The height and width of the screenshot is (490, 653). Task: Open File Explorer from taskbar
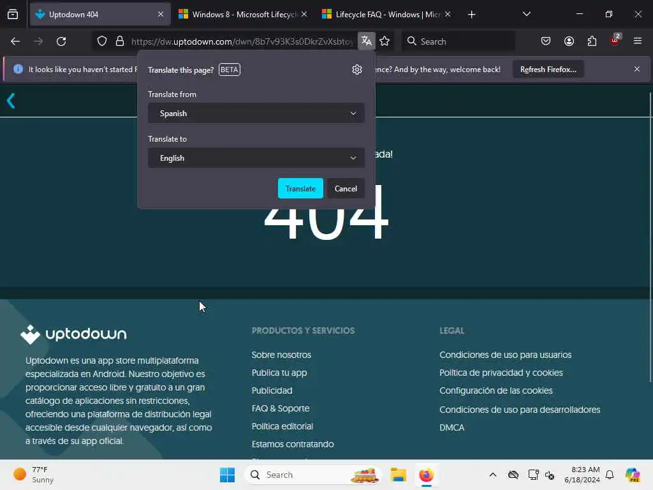tap(398, 475)
